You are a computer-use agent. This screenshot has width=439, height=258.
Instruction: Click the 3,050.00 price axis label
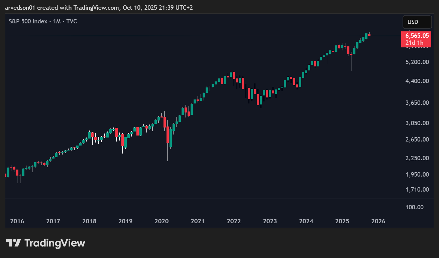tap(417, 123)
